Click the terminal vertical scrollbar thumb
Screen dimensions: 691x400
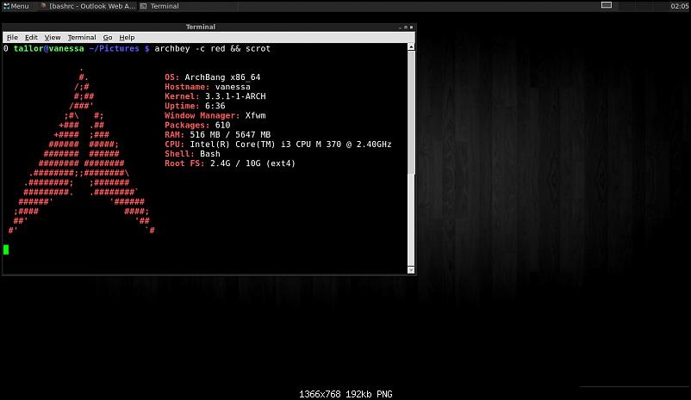pos(411,112)
